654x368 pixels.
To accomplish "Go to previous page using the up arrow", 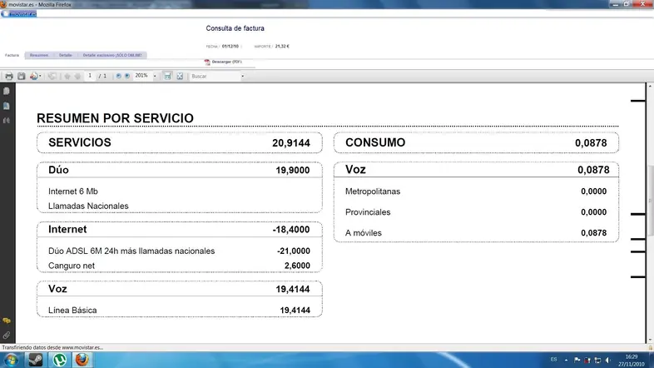I will point(67,77).
